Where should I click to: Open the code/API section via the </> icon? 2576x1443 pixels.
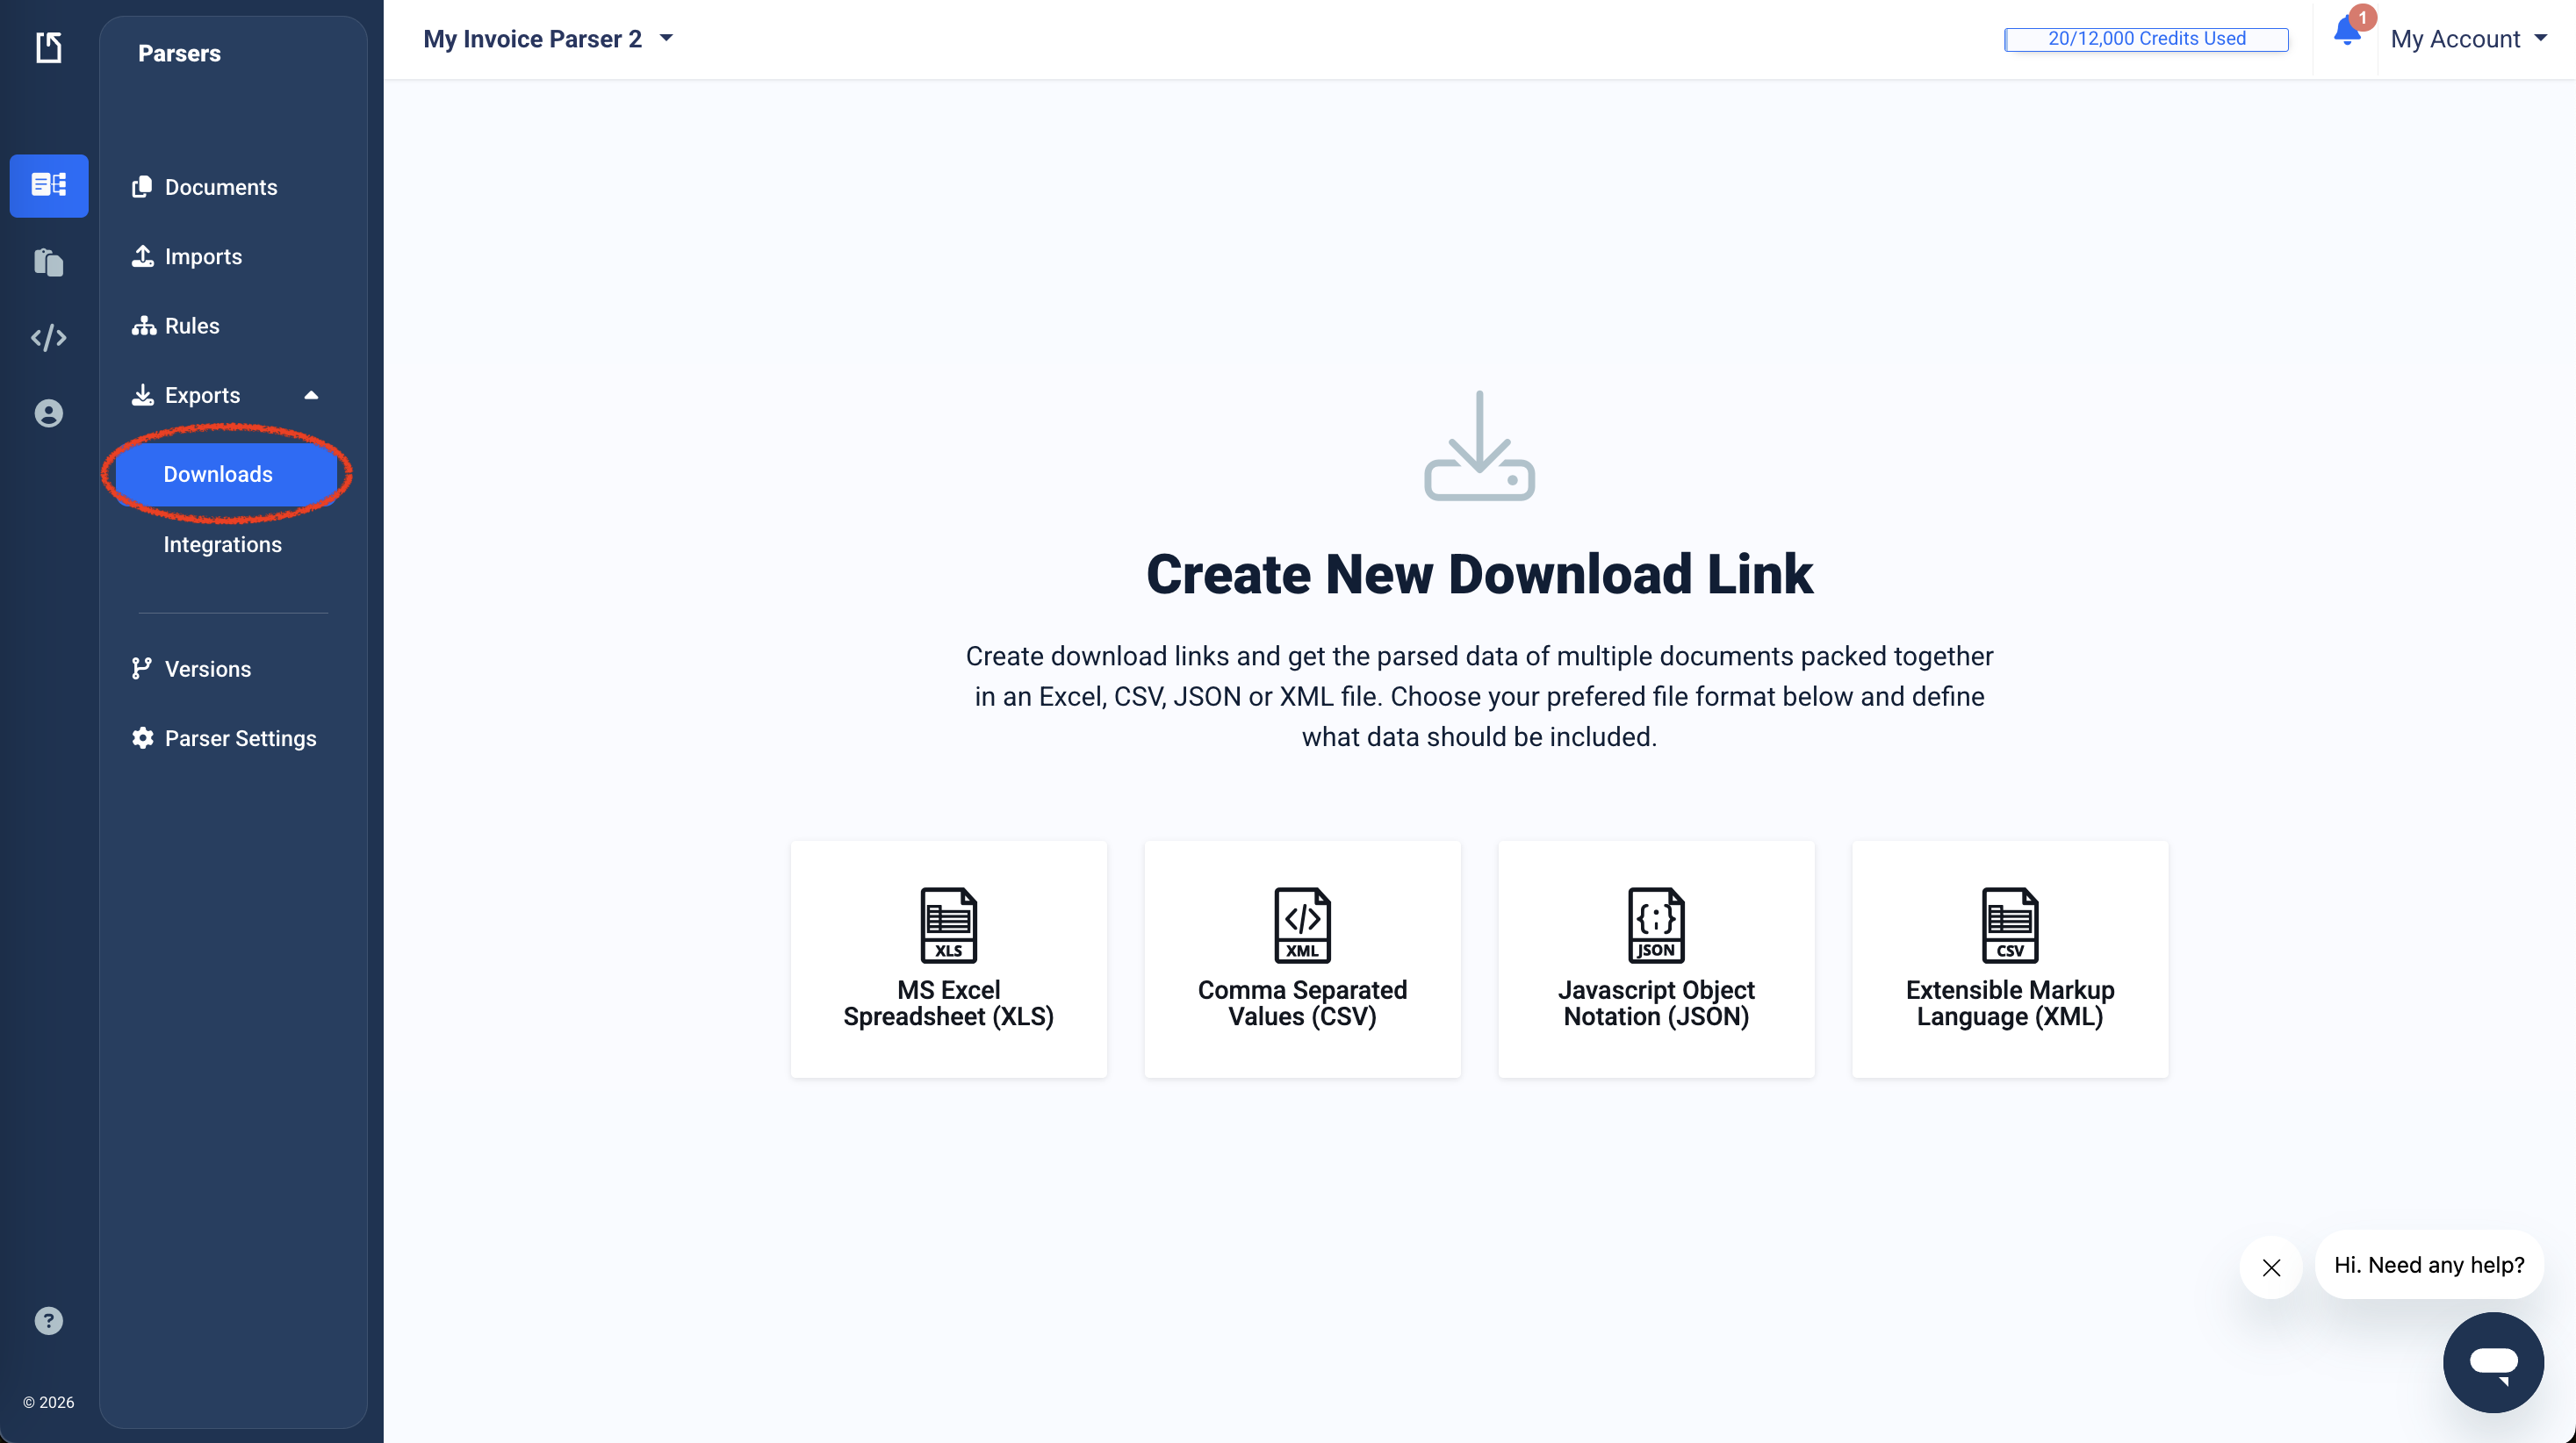[48, 338]
